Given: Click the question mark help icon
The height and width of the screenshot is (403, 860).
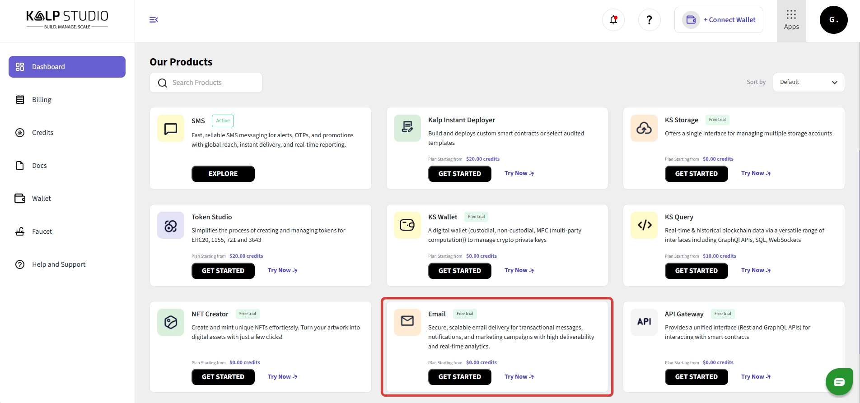Looking at the screenshot, I should [649, 20].
